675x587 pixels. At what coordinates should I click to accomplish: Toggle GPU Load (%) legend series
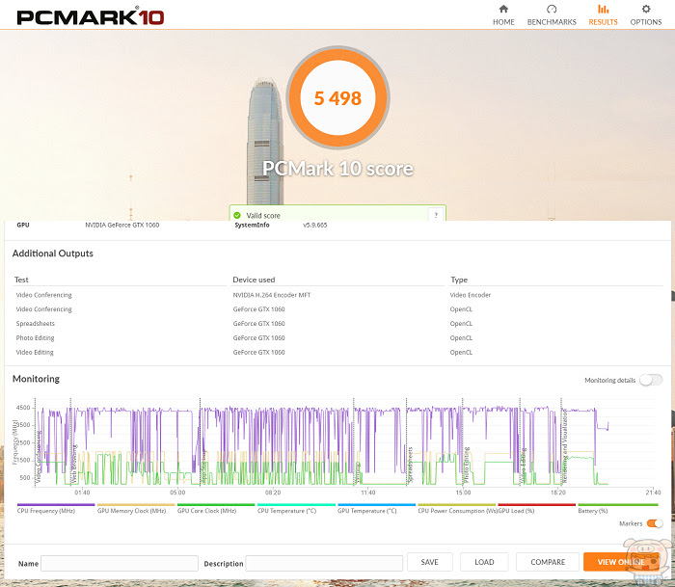[x=536, y=508]
